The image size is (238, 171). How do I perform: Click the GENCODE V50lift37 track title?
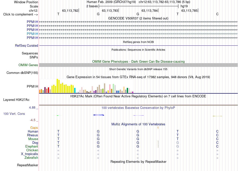point(138,18)
